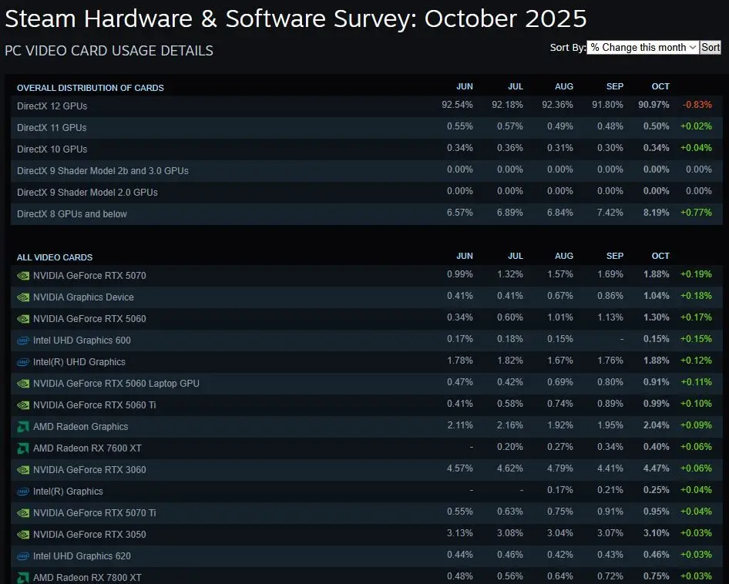Click the Intel icon next to Intel(R) Graphics

23,491
